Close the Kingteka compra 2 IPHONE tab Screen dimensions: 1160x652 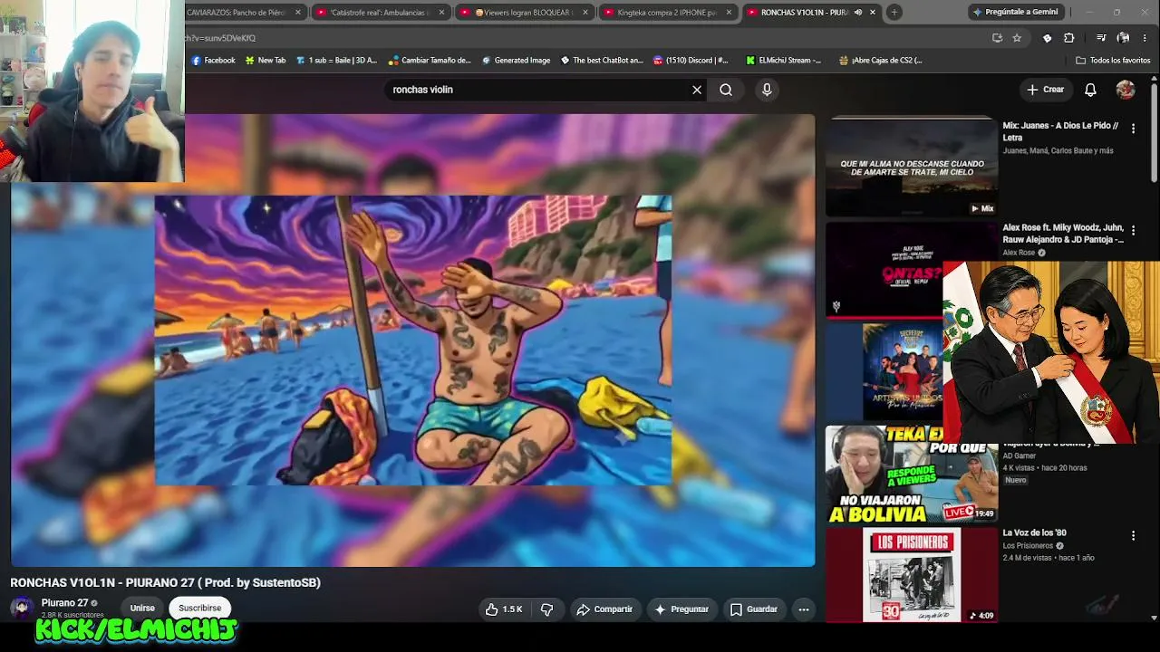click(x=729, y=13)
